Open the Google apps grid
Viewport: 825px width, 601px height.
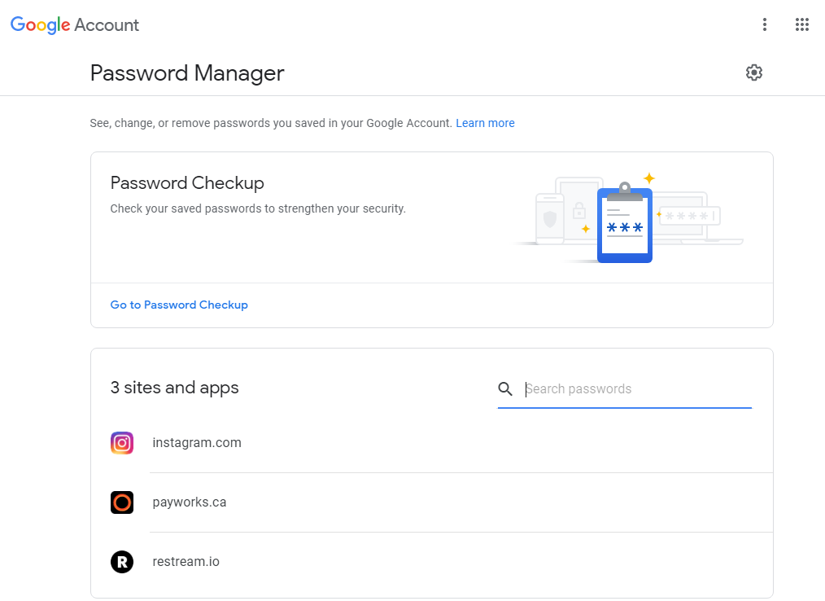point(802,24)
